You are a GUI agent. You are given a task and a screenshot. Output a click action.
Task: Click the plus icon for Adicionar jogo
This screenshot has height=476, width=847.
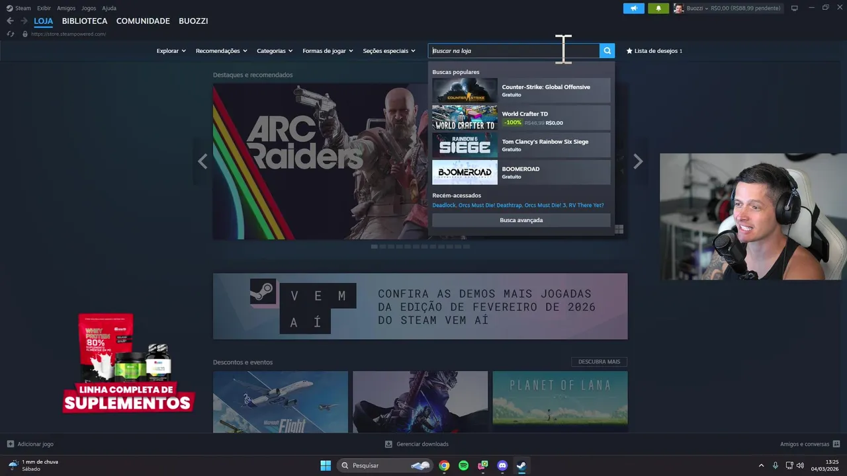(x=10, y=444)
